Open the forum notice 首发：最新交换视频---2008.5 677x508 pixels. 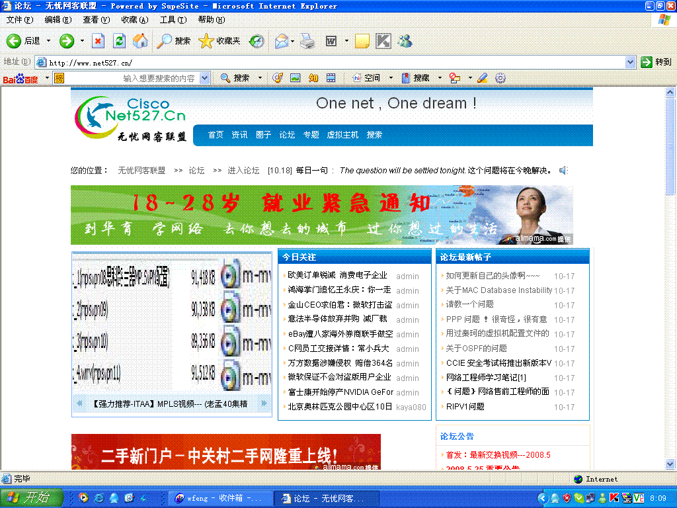(498, 455)
